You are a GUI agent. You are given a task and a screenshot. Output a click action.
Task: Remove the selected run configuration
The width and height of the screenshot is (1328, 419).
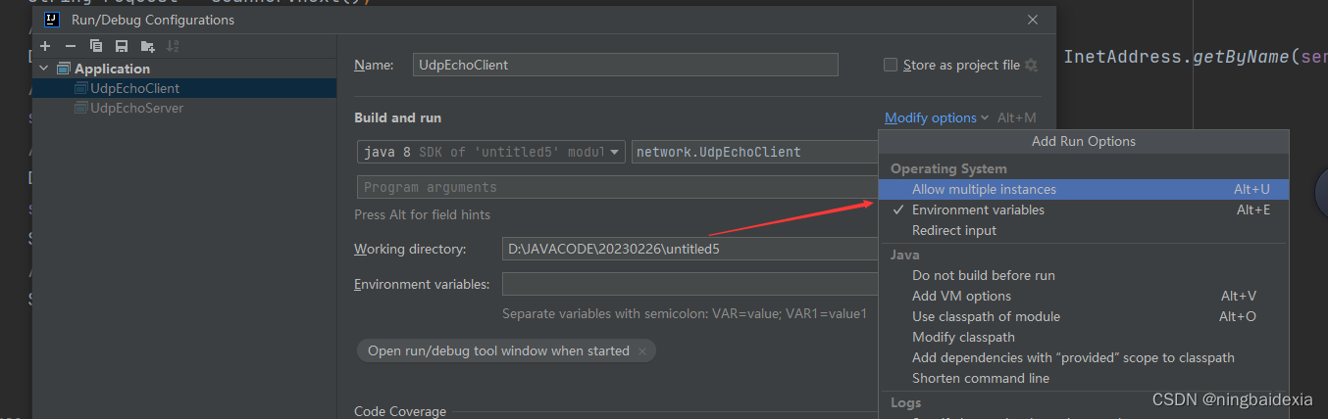[x=71, y=46]
